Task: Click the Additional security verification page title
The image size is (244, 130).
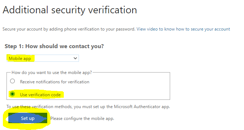Action: pos(70,10)
